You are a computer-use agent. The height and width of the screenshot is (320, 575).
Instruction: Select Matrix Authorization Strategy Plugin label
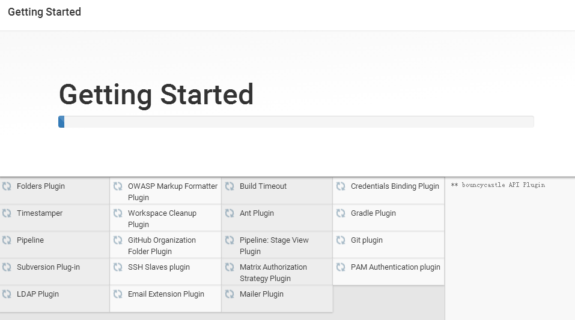(x=273, y=273)
